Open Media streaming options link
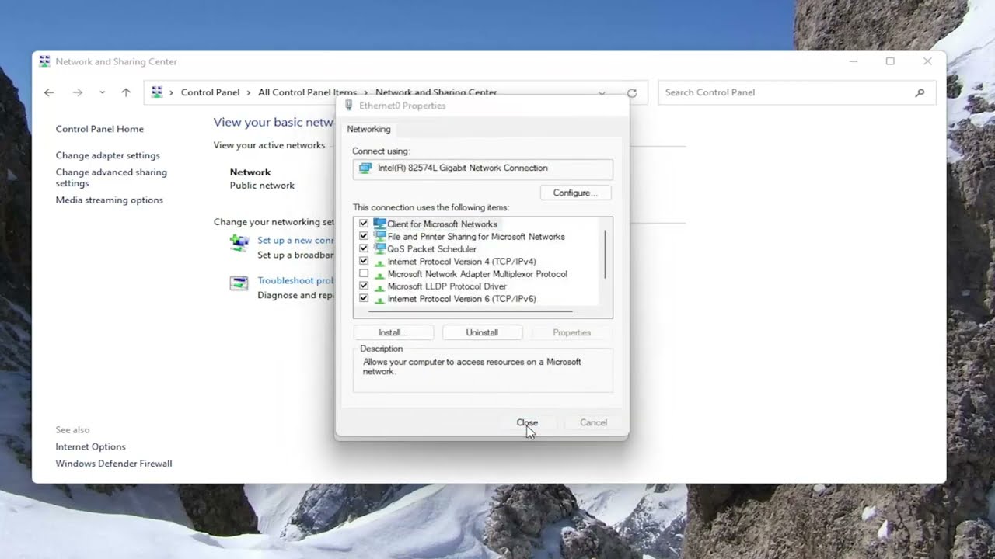This screenshot has height=559, width=995. tap(109, 200)
